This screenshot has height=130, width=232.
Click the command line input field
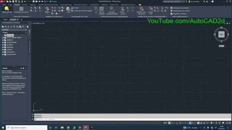pos(133,120)
